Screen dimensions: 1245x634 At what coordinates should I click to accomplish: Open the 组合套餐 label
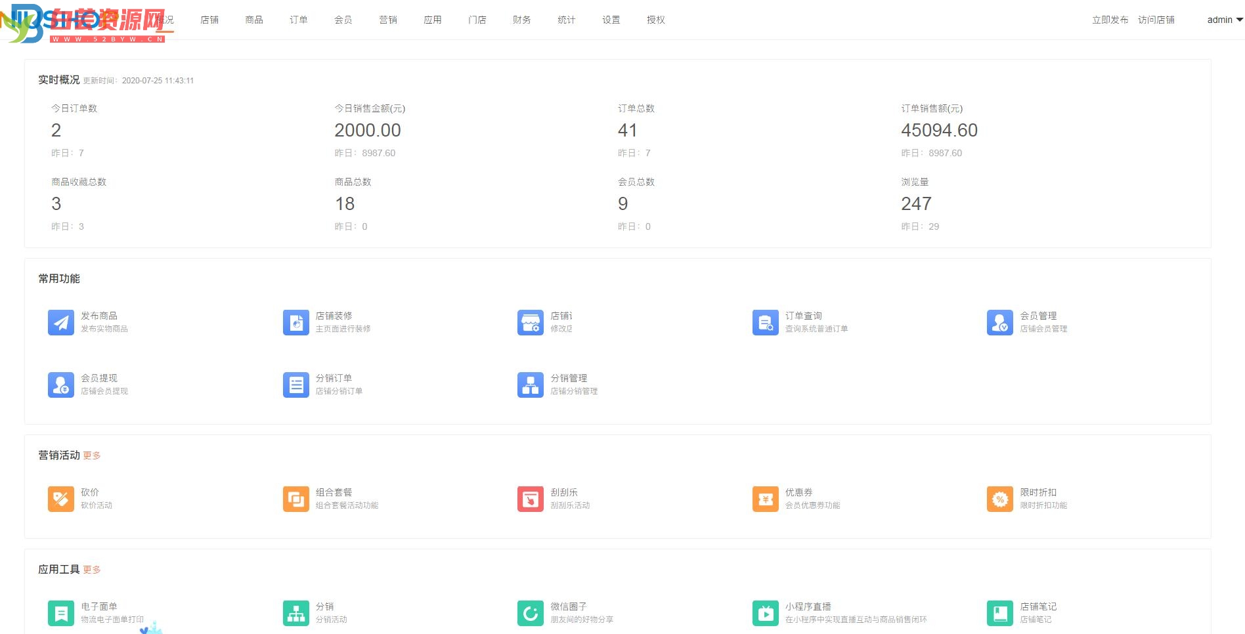tap(334, 492)
